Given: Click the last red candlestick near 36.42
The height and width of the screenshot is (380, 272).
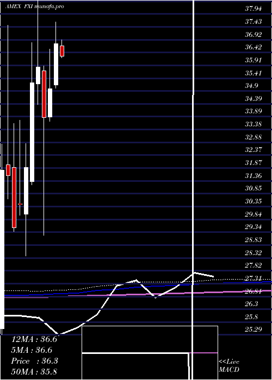Looking at the screenshot, I should point(62,51).
